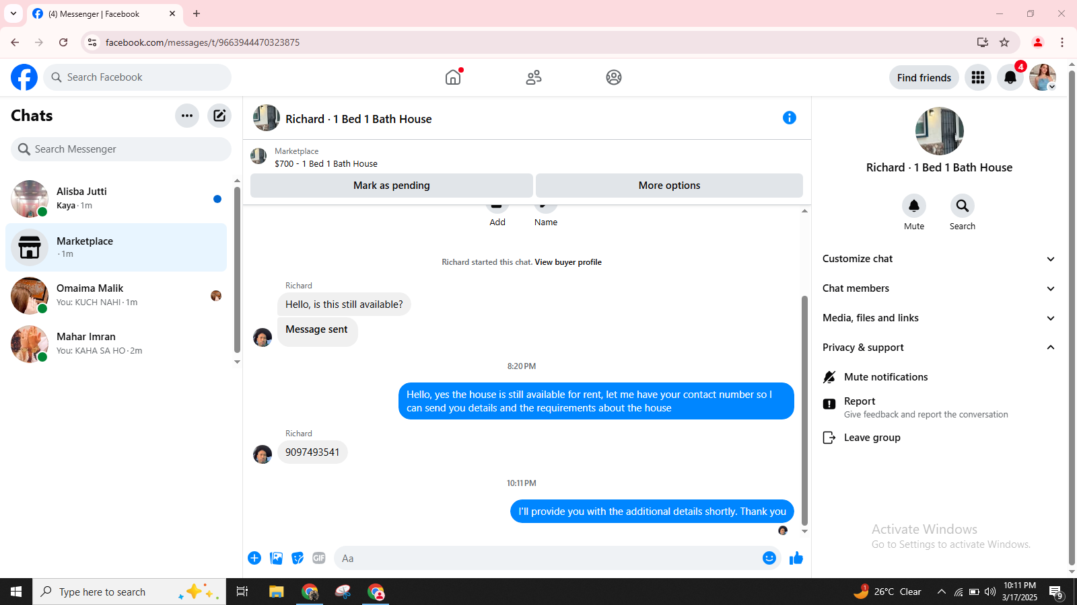The width and height of the screenshot is (1077, 605).
Task: Choose a GIF with the GIF icon
Action: pyautogui.click(x=319, y=558)
